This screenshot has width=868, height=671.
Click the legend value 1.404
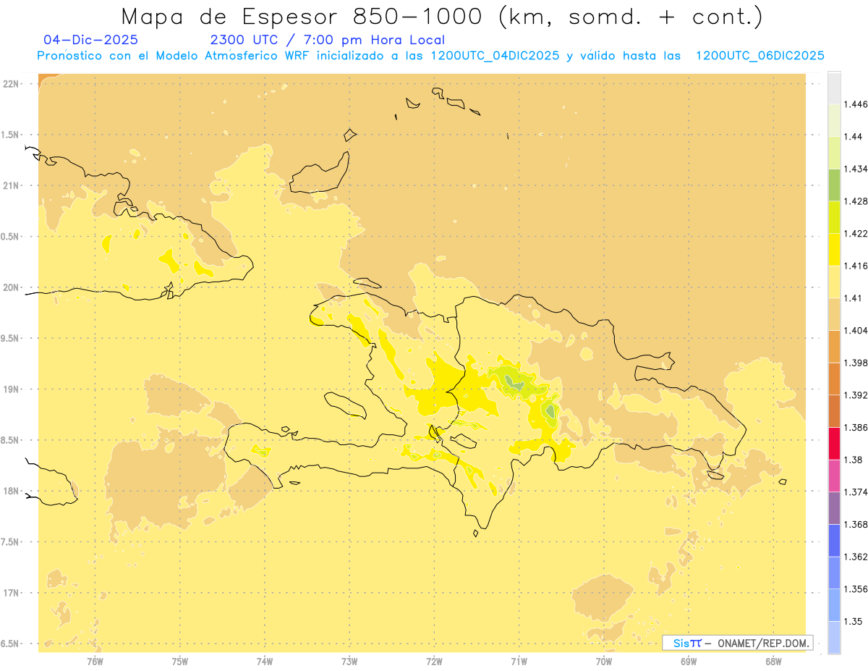point(856,330)
